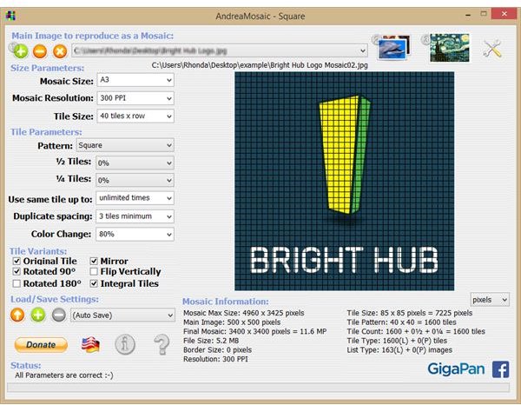
Task: Open the info (i) icon
Action: [x=125, y=344]
